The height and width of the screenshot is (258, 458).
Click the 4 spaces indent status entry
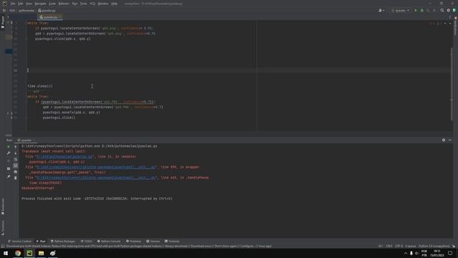coord(410,247)
